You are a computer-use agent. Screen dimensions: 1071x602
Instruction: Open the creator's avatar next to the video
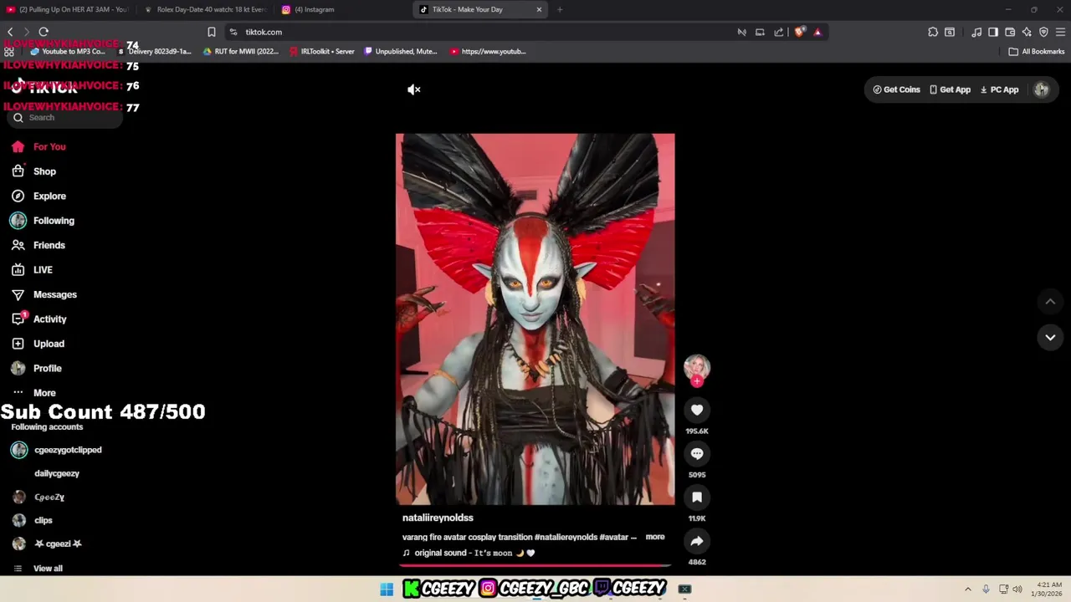click(697, 367)
